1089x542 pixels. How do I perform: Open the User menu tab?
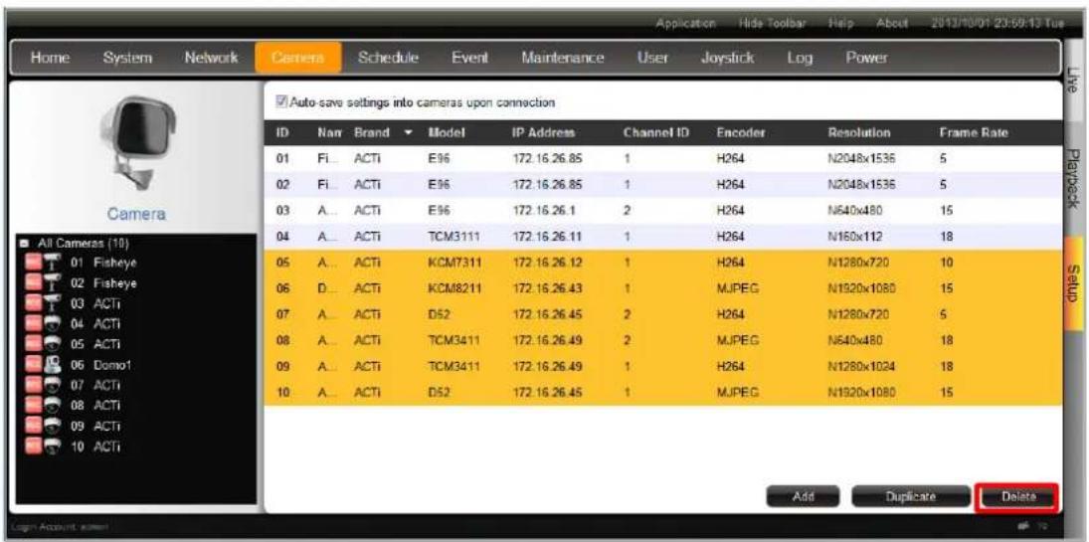click(x=652, y=59)
